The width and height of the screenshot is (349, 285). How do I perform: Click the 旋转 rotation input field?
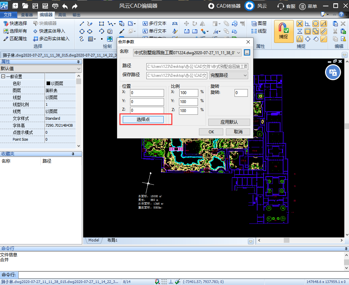(x=241, y=93)
